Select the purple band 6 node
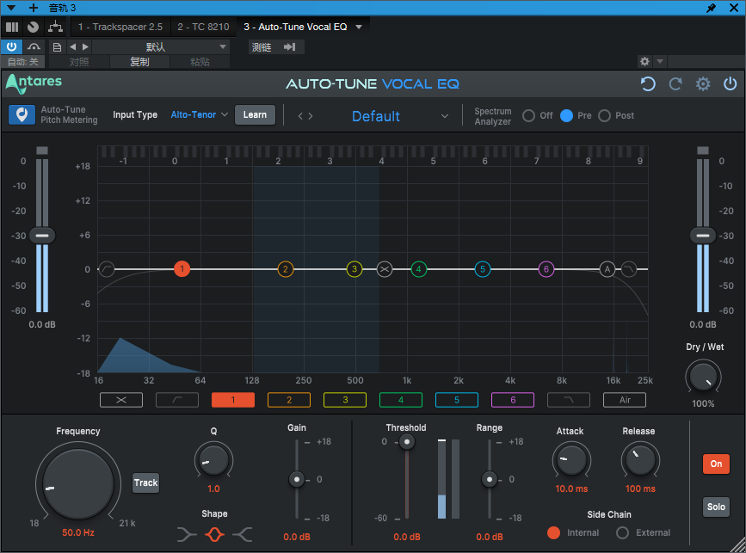This screenshot has height=553, width=746. (x=546, y=269)
